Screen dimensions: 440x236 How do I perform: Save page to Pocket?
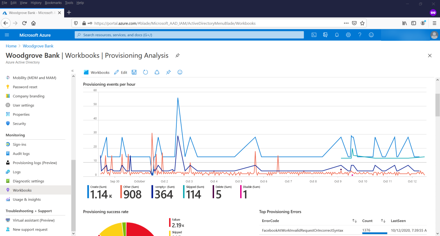tap(354, 23)
